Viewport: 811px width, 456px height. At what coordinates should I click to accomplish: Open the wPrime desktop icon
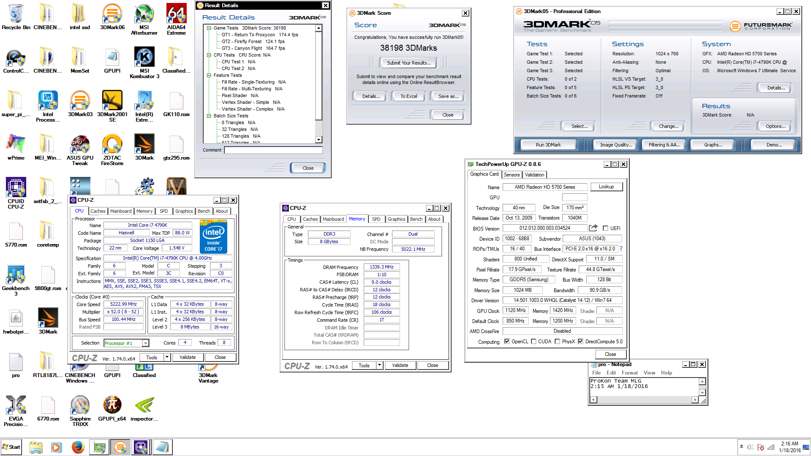click(x=16, y=147)
